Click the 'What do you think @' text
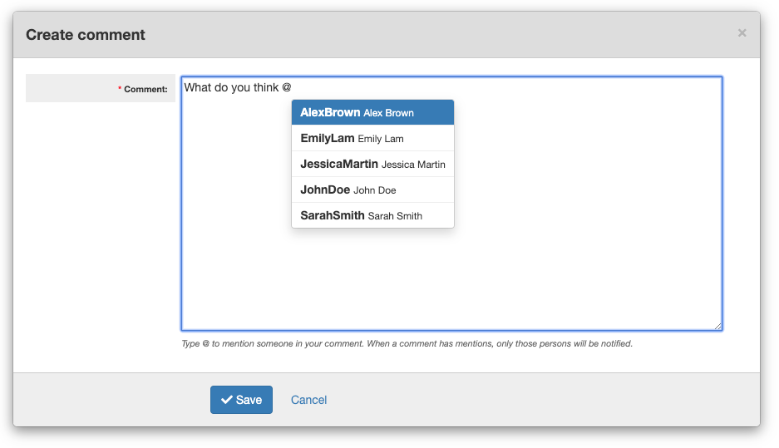The height and width of the screenshot is (448, 779). [237, 87]
